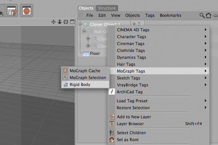This screenshot has height=145, width=218.
Task: Expand the first Clone child node
Action: tap(88, 38)
